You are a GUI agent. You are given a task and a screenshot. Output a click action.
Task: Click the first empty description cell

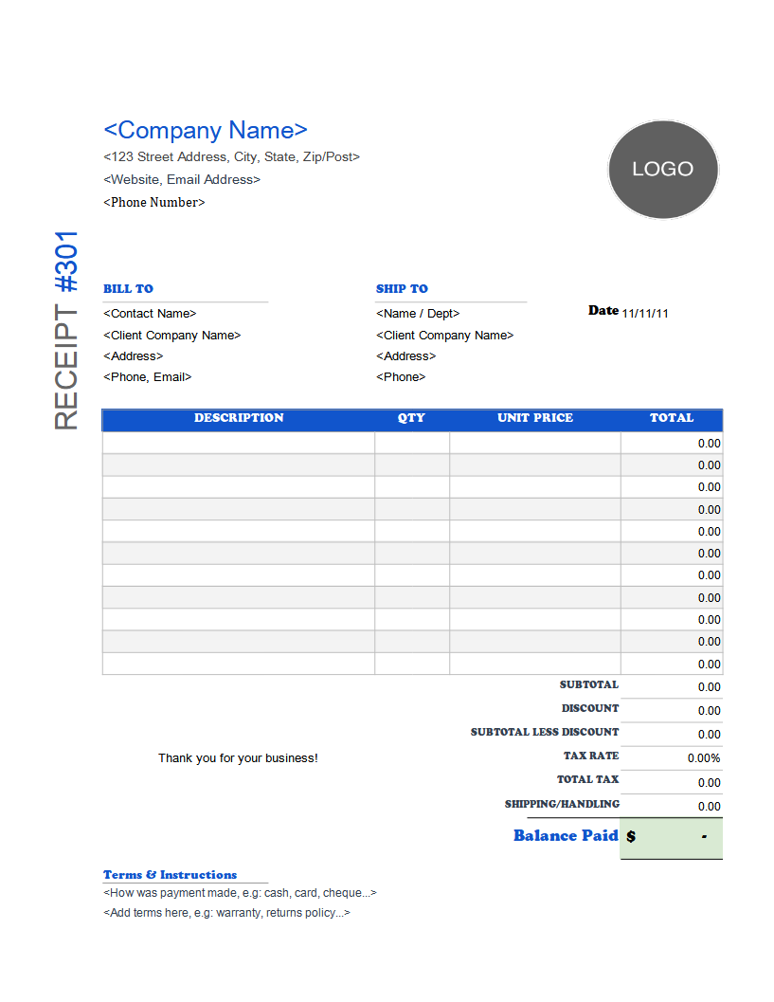(x=238, y=442)
